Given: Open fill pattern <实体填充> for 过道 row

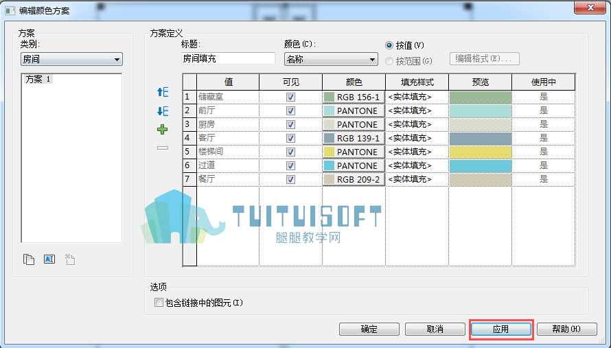Looking at the screenshot, I should point(417,165).
